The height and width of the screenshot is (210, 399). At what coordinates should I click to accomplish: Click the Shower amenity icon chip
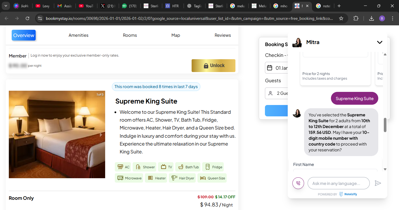point(145,167)
